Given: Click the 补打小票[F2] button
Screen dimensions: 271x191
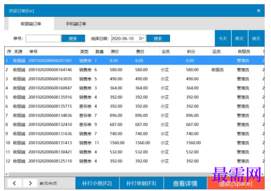Looking at the screenshot, I should (x=97, y=183).
